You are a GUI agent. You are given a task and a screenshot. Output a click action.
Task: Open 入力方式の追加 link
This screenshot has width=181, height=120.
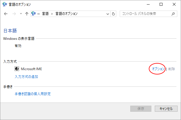tap(26, 77)
